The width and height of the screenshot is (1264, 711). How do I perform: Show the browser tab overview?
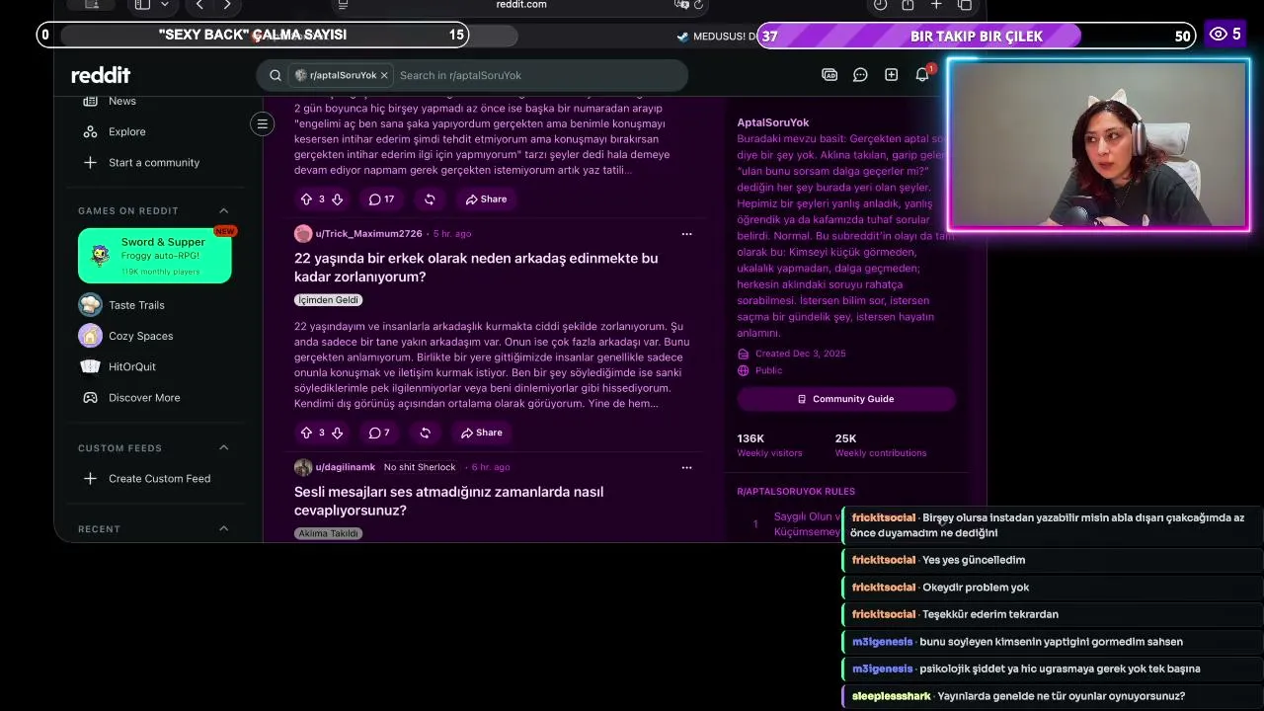click(x=965, y=5)
